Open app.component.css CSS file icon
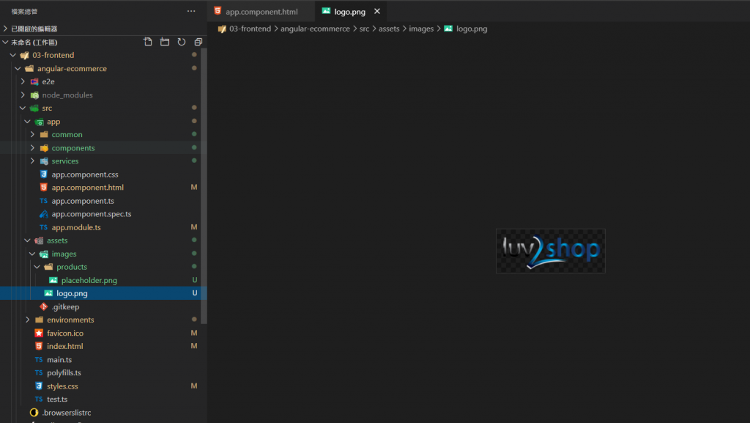 (43, 174)
